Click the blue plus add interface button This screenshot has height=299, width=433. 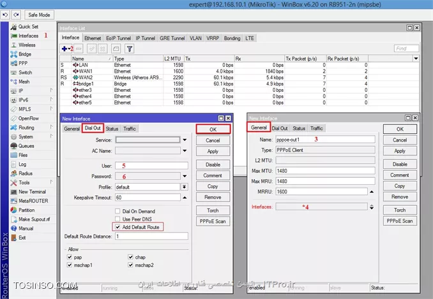pos(66,49)
